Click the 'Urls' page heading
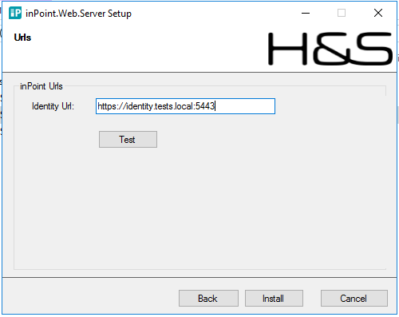The image size is (399, 317). tap(22, 38)
